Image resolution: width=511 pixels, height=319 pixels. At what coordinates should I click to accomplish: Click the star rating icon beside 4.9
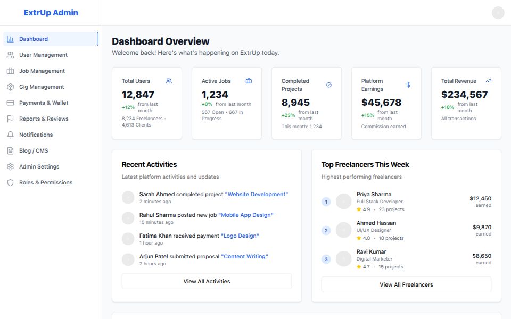(x=359, y=209)
